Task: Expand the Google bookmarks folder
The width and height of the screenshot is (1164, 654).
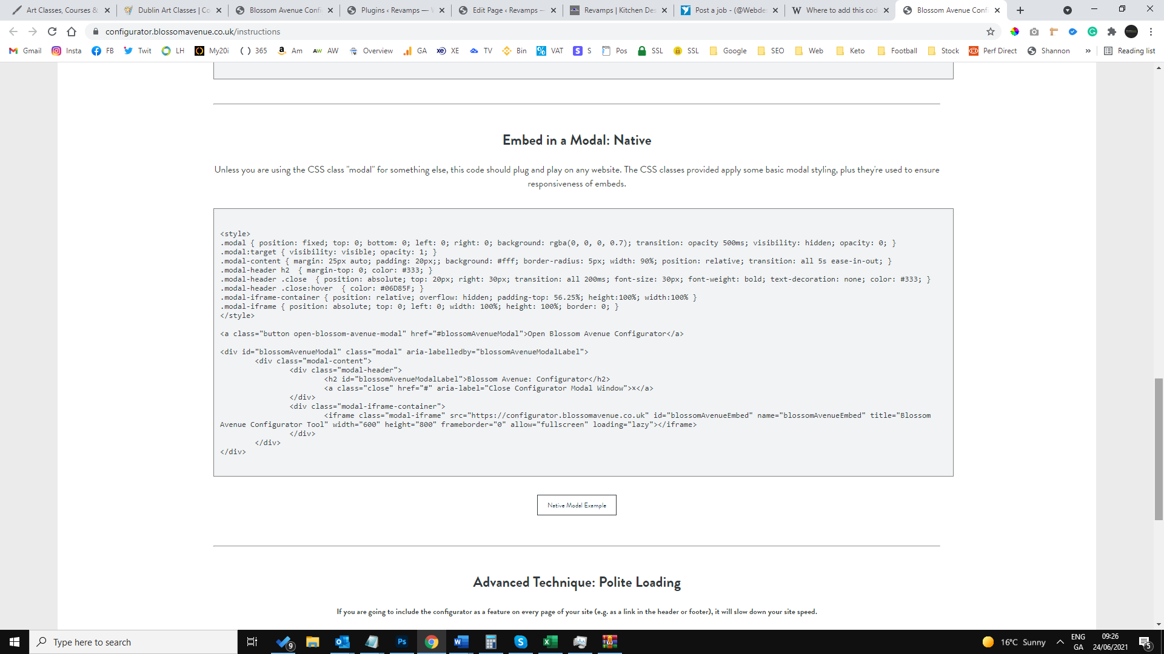Action: pyautogui.click(x=728, y=51)
